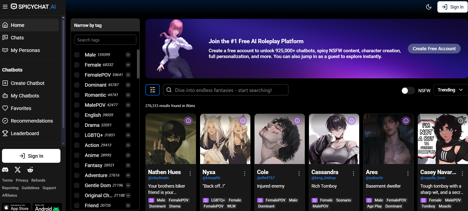The width and height of the screenshot is (468, 211).
Task: Open the Cassandra character thumbnail
Action: coord(334,139)
